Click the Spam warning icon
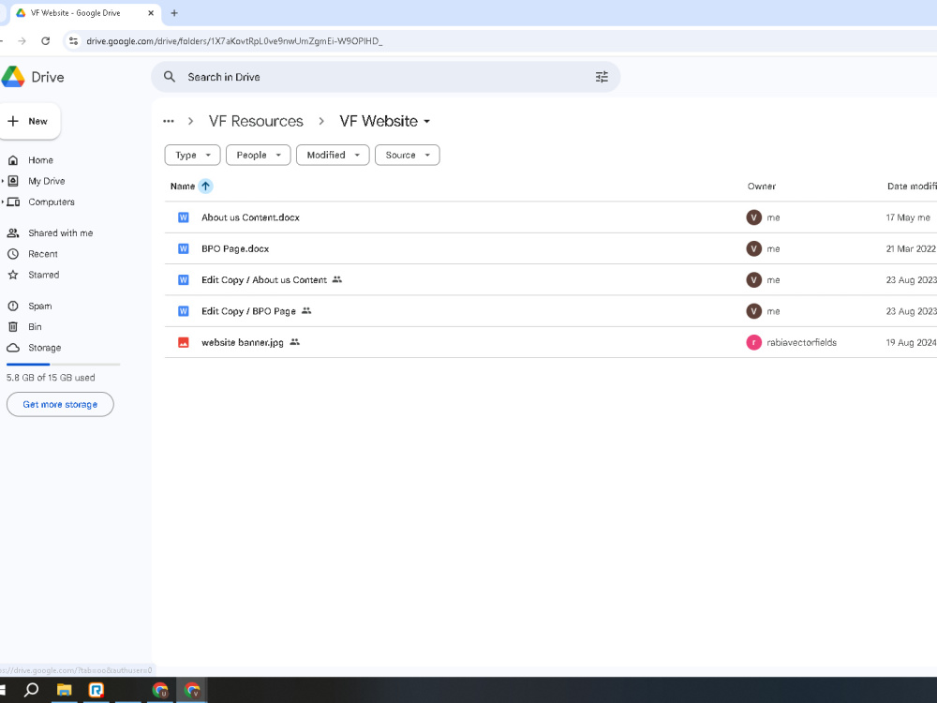 13,307
